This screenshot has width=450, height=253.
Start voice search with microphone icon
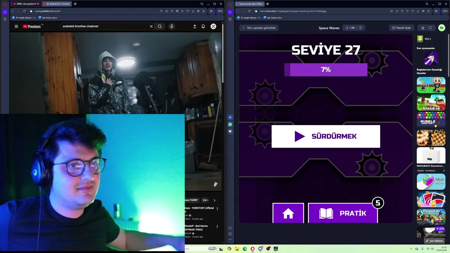pos(172,26)
